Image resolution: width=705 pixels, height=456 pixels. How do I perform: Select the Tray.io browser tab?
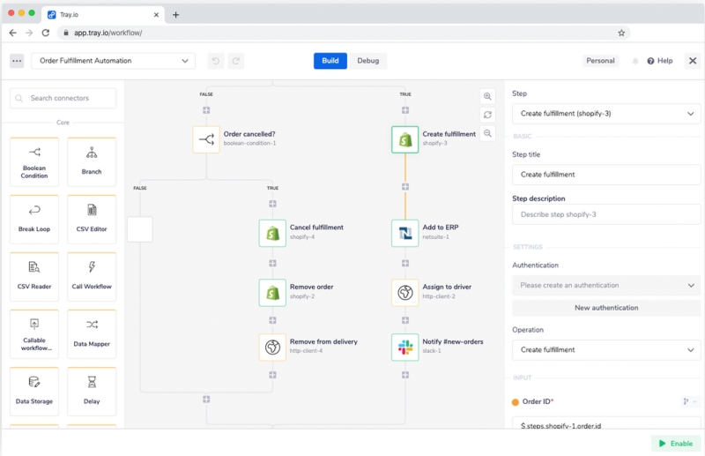tap(103, 14)
